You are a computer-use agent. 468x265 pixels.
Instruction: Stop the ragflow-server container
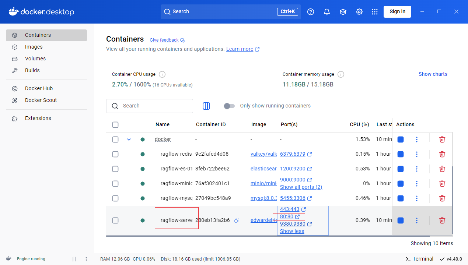click(401, 220)
